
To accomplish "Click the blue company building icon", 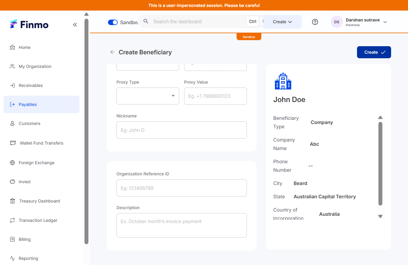I will pos(283,81).
